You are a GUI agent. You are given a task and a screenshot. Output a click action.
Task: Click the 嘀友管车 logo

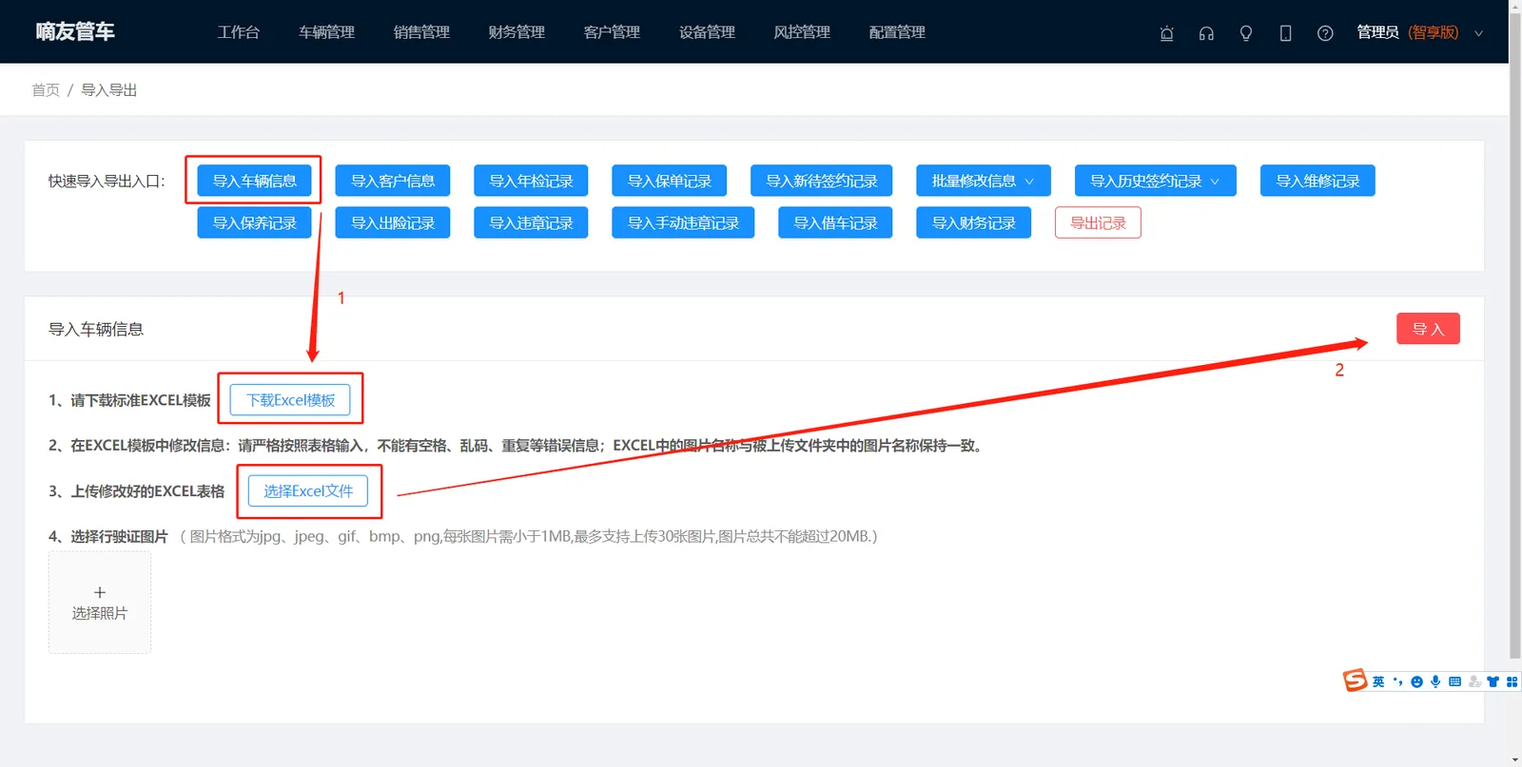75,31
